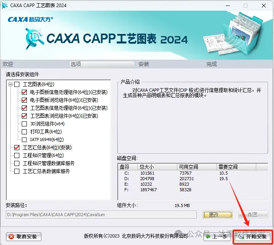Click the 欢迎 step tab
Viewport: 274px width, 245px height.
(8, 64)
